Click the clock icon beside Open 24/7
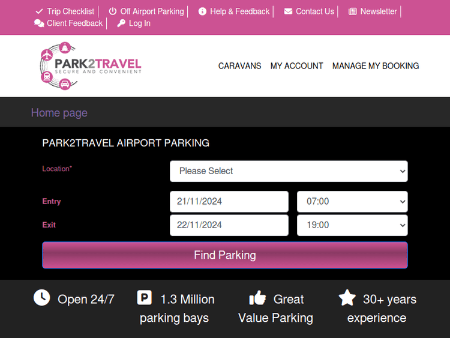This screenshot has height=338, width=450. click(42, 298)
